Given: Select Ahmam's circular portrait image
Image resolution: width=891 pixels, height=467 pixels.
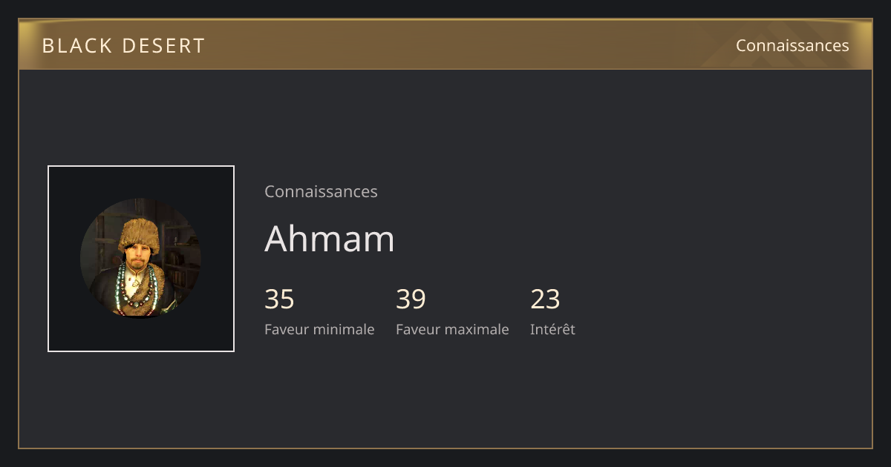Looking at the screenshot, I should tap(140, 259).
